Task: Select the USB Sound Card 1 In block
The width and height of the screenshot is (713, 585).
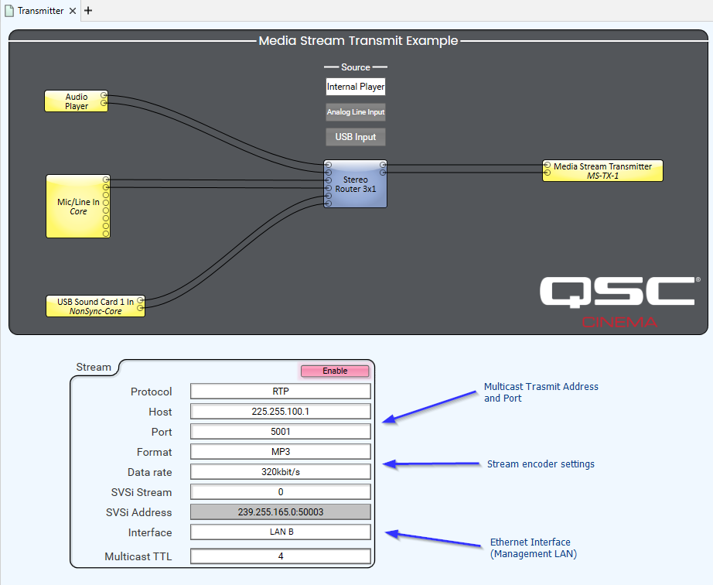Action: 94,306
